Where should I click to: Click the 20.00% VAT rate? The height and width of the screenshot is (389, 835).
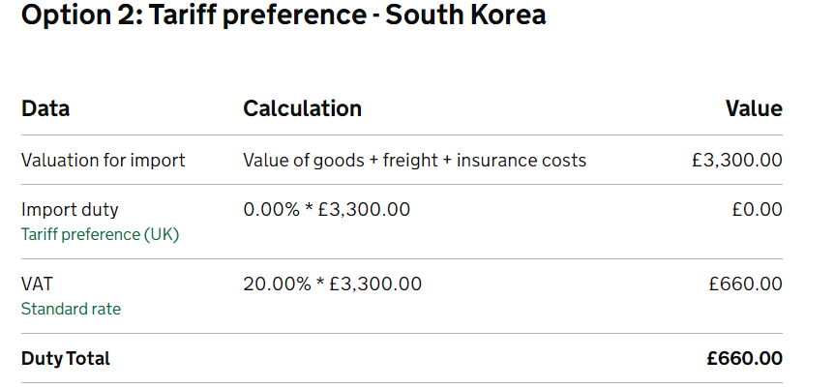(x=275, y=284)
